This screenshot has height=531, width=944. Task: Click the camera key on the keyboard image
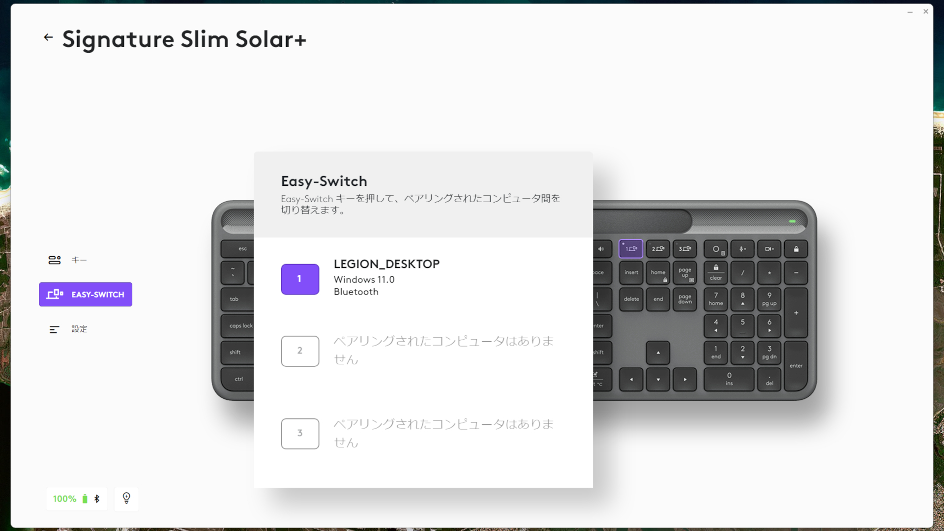click(770, 249)
